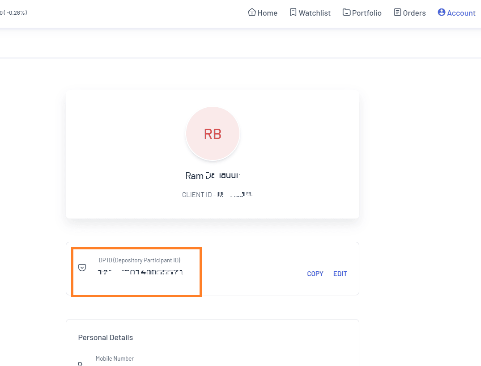Click the Watchlist bookmark icon

coord(293,12)
